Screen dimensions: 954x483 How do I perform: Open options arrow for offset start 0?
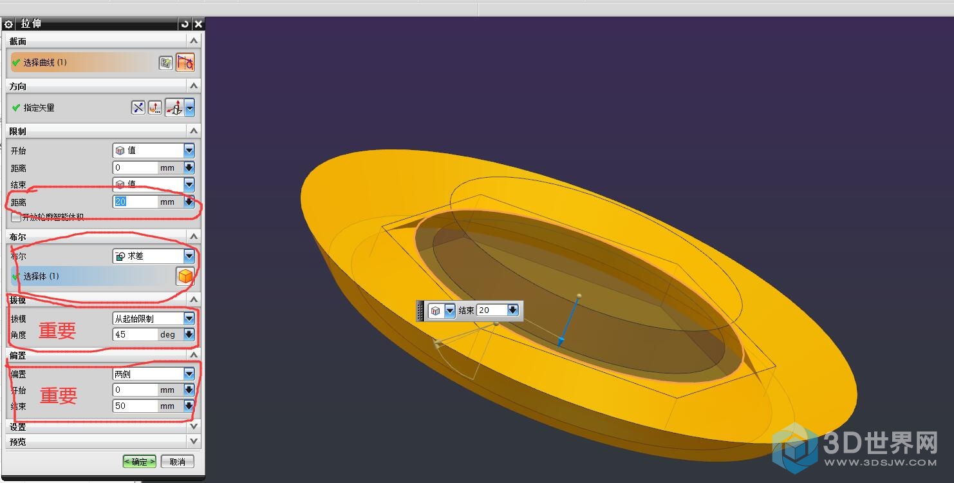click(x=189, y=390)
